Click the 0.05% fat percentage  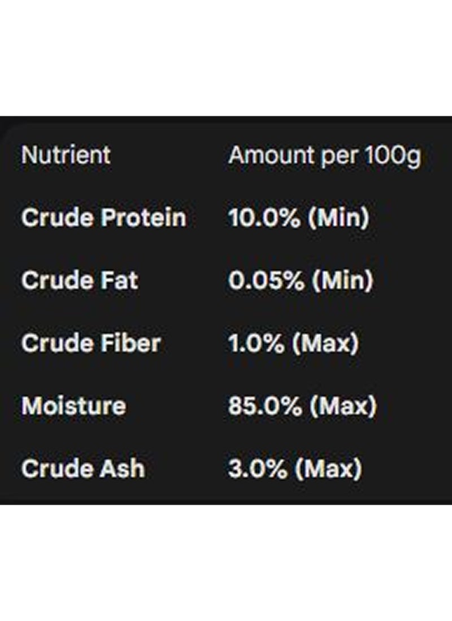pyautogui.click(x=266, y=280)
